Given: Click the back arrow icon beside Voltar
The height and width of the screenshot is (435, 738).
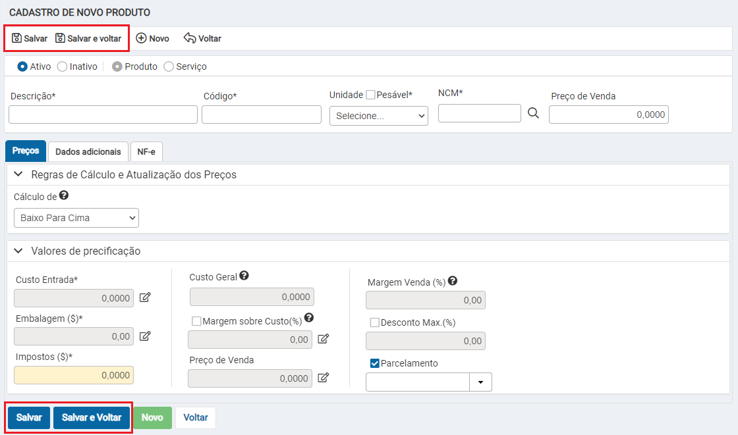Looking at the screenshot, I should [190, 38].
